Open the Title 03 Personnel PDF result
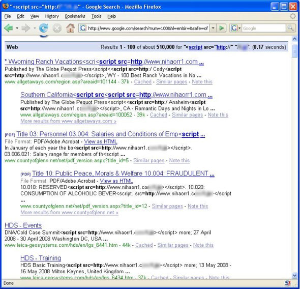This screenshot has width=300, height=289. [x=110, y=134]
